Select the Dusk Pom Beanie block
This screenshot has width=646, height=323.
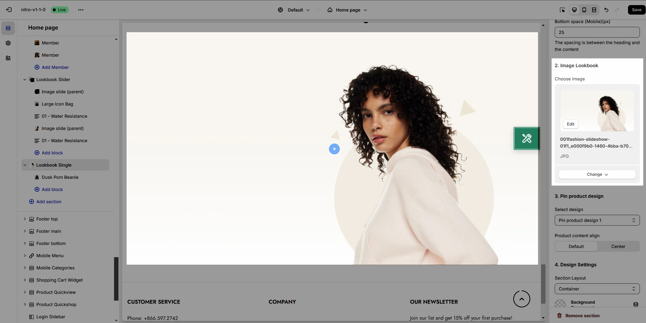[60, 177]
